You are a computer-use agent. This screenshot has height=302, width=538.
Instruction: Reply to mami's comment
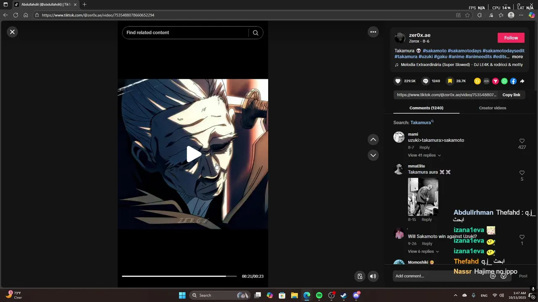click(x=425, y=147)
